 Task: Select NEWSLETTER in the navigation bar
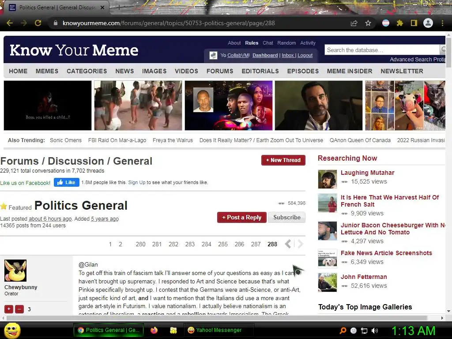pos(402,71)
